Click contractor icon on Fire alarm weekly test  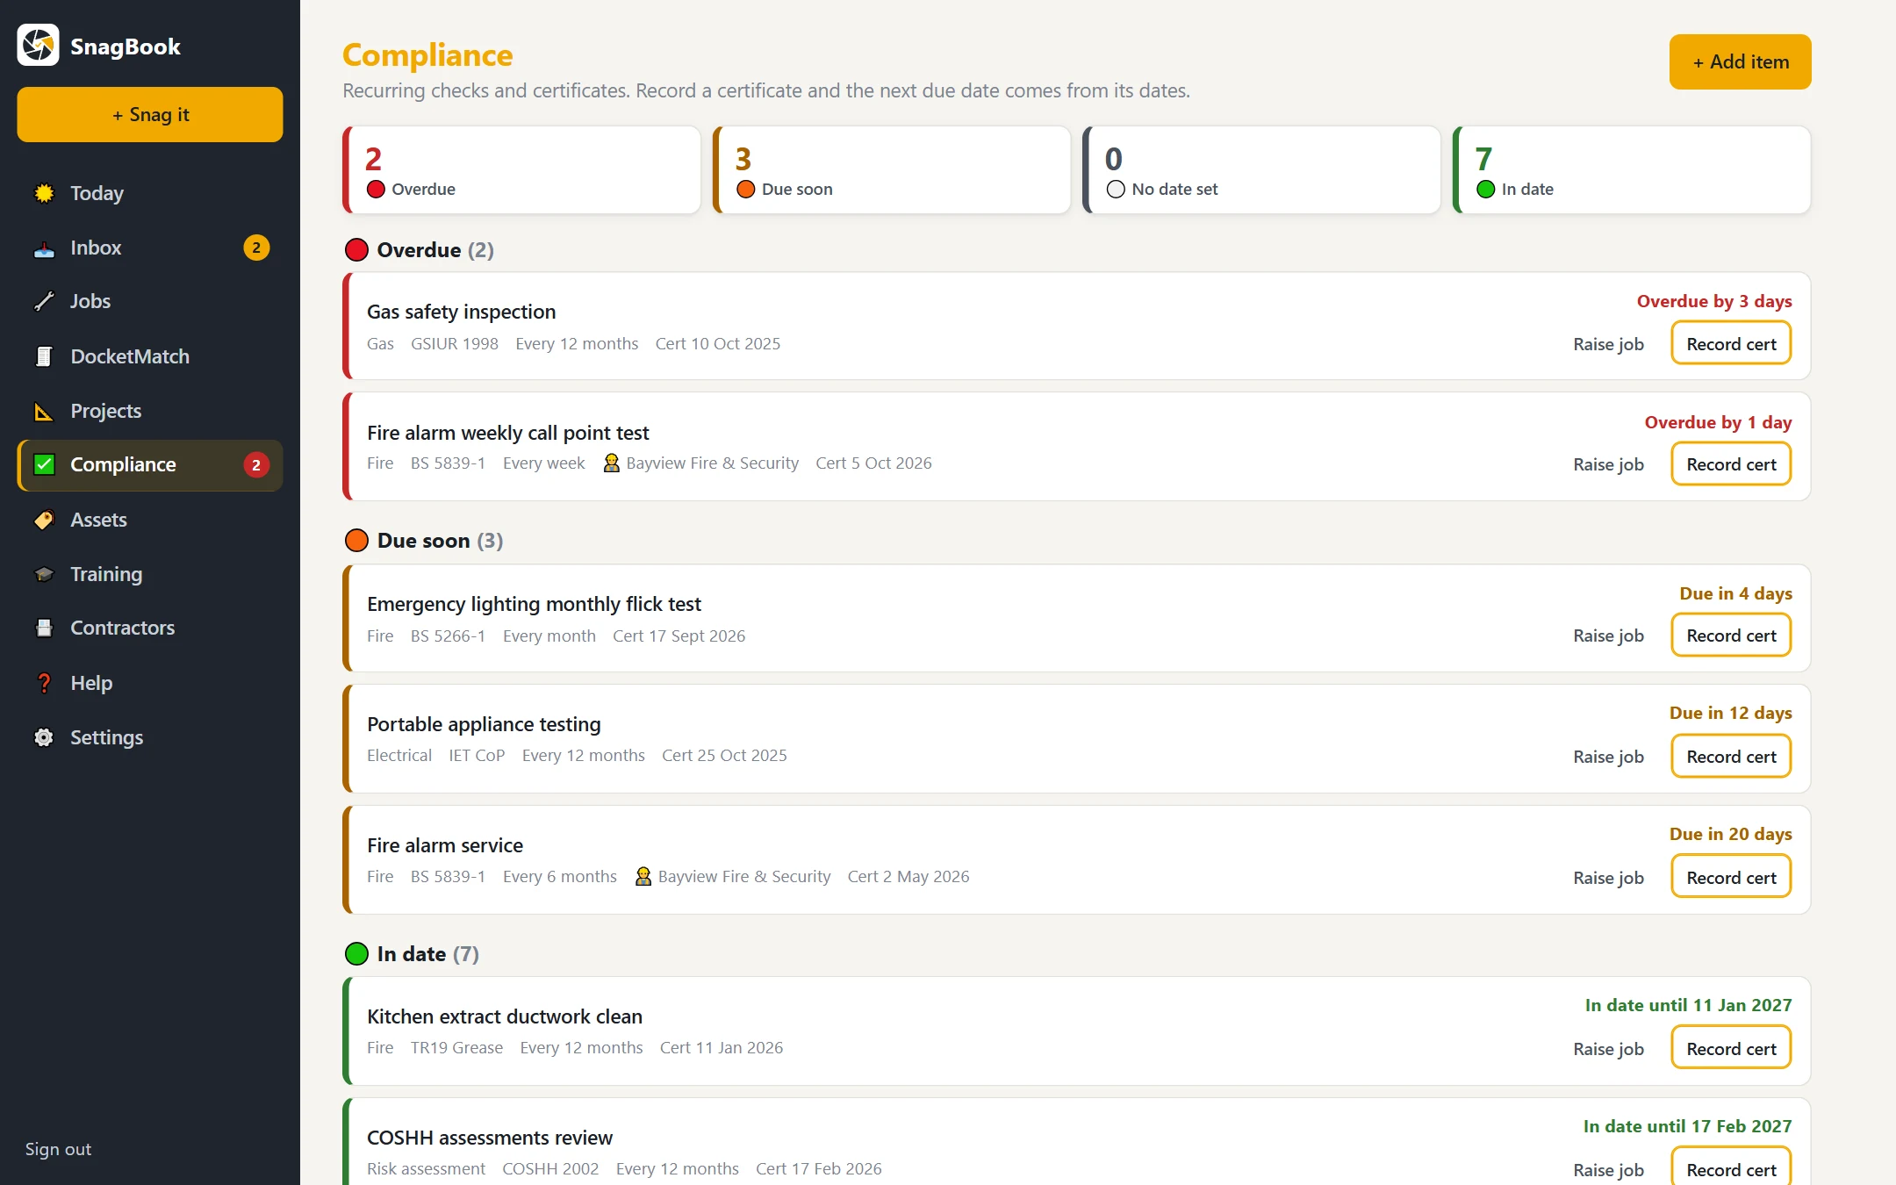pos(612,463)
